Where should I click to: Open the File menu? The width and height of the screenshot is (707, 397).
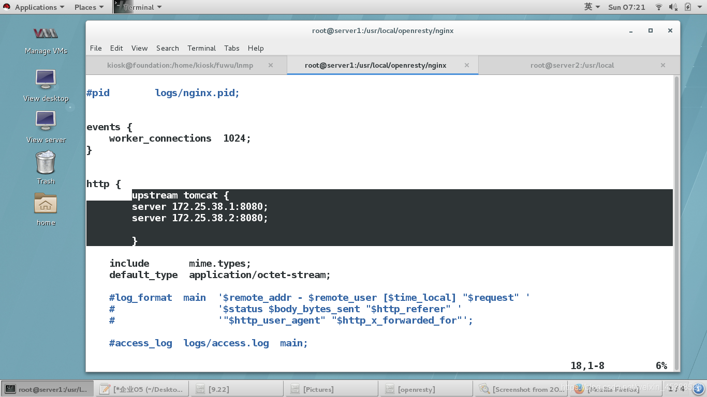[x=96, y=48]
